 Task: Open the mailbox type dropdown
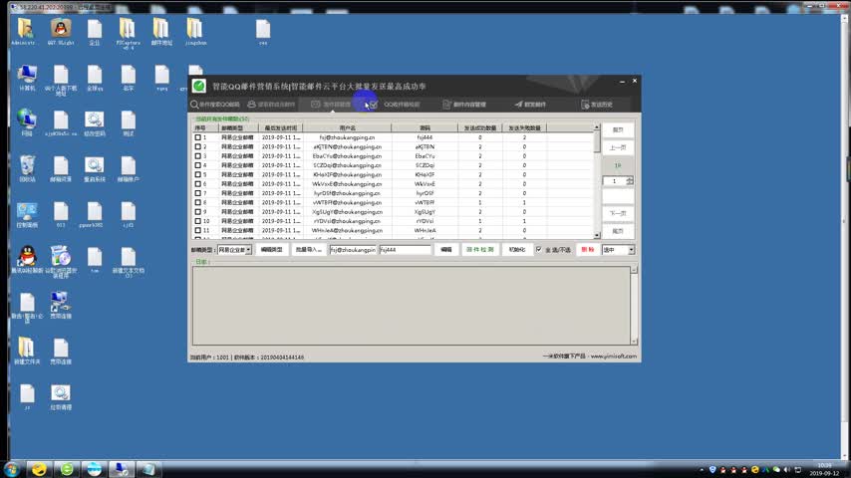[248, 250]
